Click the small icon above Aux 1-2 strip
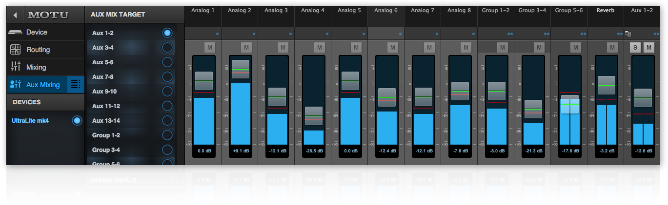The height and width of the screenshot is (205, 668). coord(628,34)
